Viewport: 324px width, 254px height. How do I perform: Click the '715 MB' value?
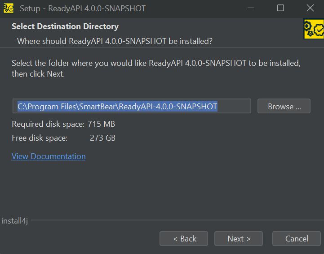click(x=101, y=124)
